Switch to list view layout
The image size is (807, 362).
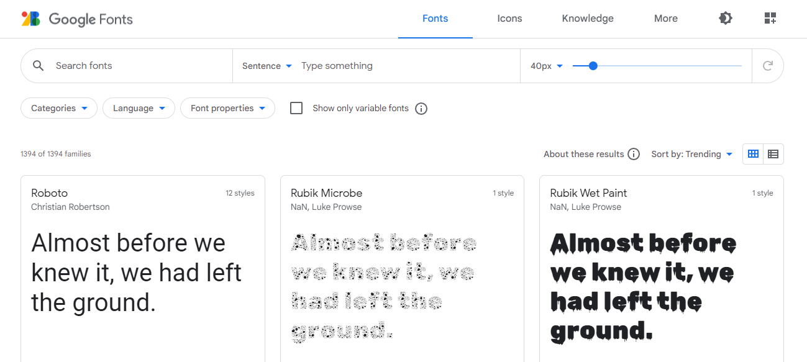coord(773,154)
